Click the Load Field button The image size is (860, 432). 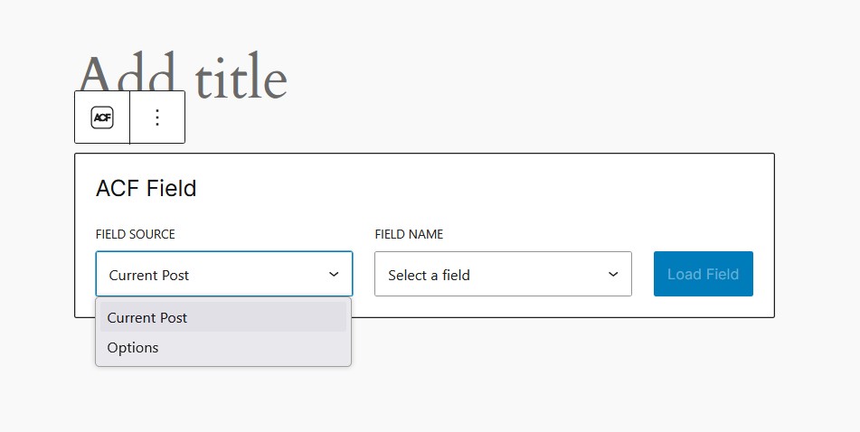coord(704,274)
